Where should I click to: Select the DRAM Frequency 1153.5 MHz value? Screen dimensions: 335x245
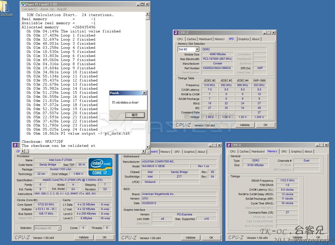click(287, 180)
